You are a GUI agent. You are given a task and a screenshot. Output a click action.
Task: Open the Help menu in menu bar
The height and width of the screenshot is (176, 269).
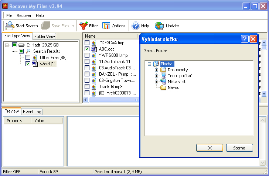(40, 15)
